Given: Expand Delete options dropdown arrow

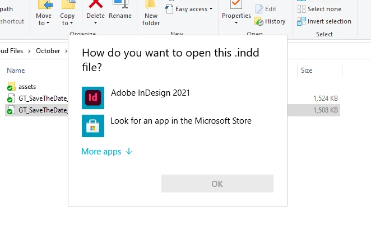Looking at the screenshot, I should [96, 23].
